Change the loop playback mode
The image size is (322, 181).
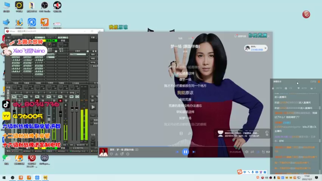[252, 152]
